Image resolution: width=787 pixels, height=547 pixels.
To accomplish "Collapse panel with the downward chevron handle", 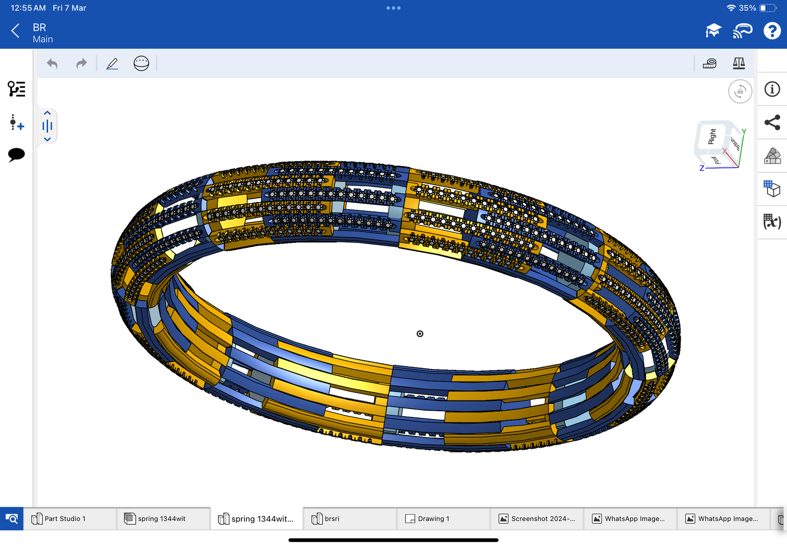I will (x=47, y=139).
